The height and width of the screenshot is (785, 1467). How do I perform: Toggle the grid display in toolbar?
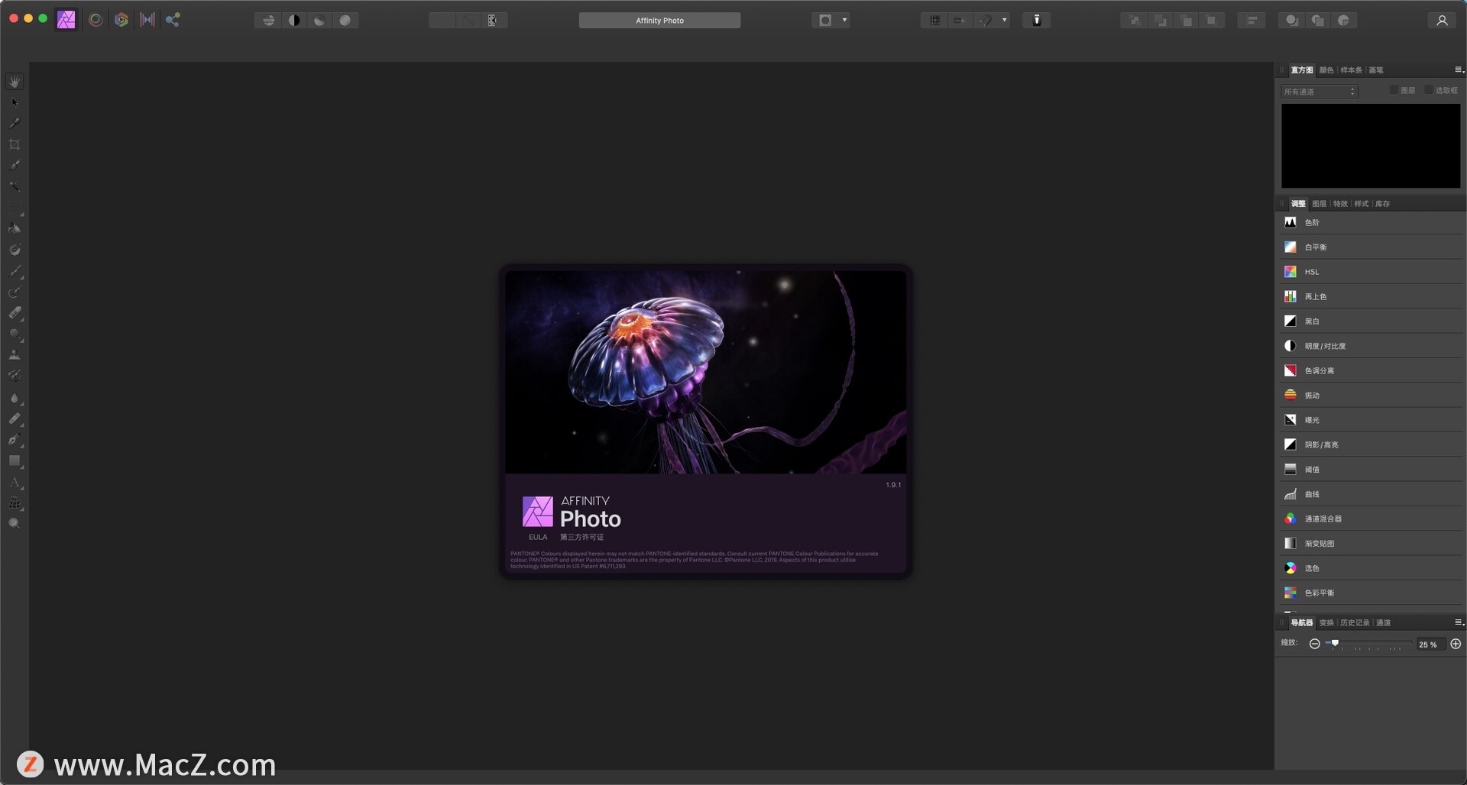934,21
